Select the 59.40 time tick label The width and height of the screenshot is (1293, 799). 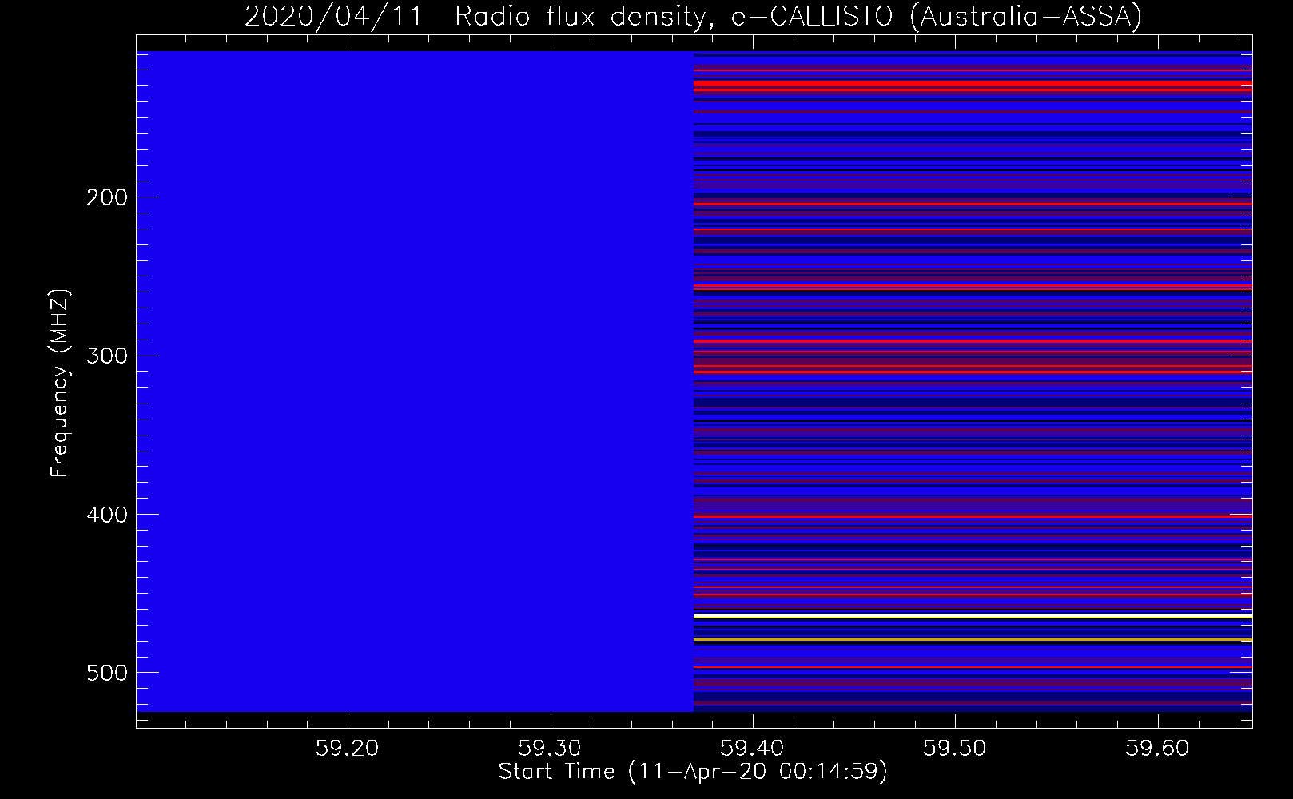752,749
